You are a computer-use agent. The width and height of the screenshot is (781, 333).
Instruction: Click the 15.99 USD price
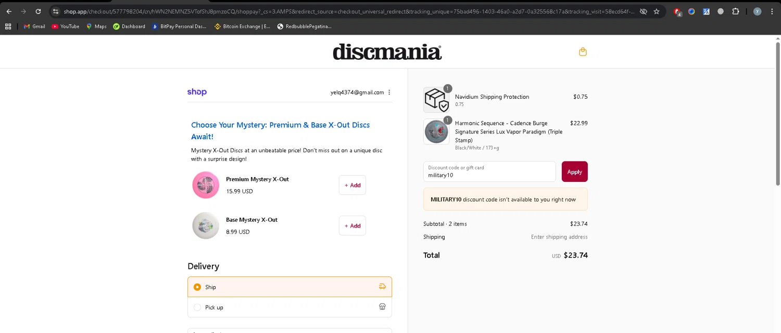(x=240, y=191)
